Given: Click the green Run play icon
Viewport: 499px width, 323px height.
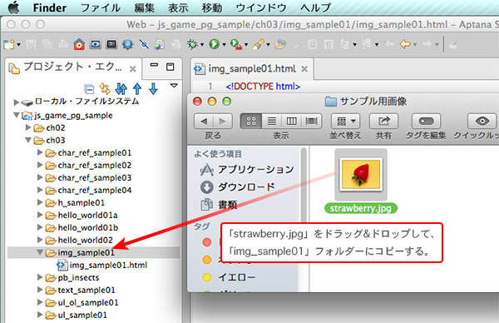Looking at the screenshot, I should click(x=215, y=44).
